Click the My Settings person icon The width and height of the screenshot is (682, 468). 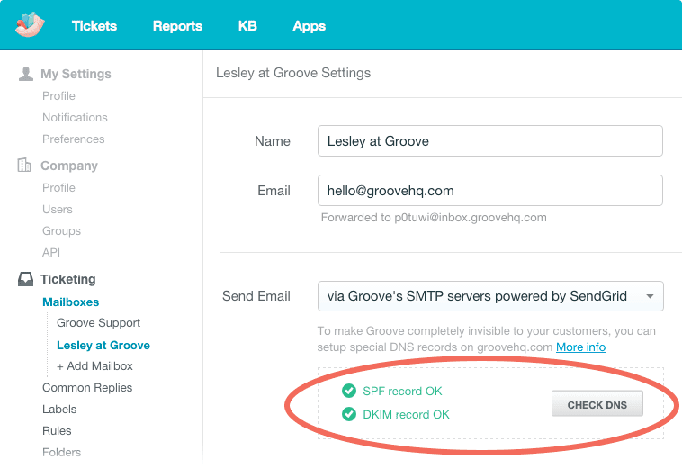coord(25,74)
